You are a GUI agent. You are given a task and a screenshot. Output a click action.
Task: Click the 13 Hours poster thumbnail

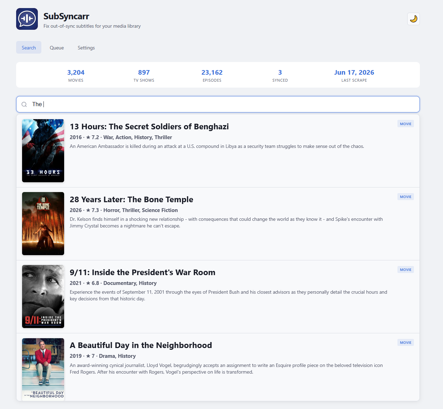(x=43, y=151)
